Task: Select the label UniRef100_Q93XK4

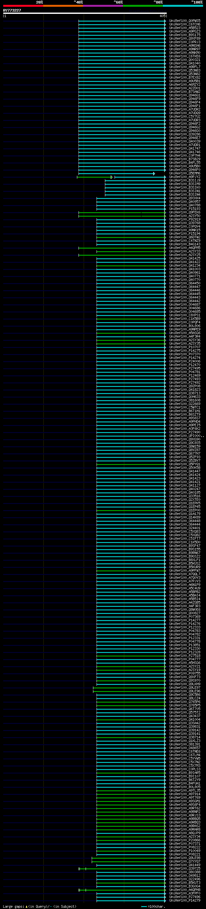Action: coord(185,198)
